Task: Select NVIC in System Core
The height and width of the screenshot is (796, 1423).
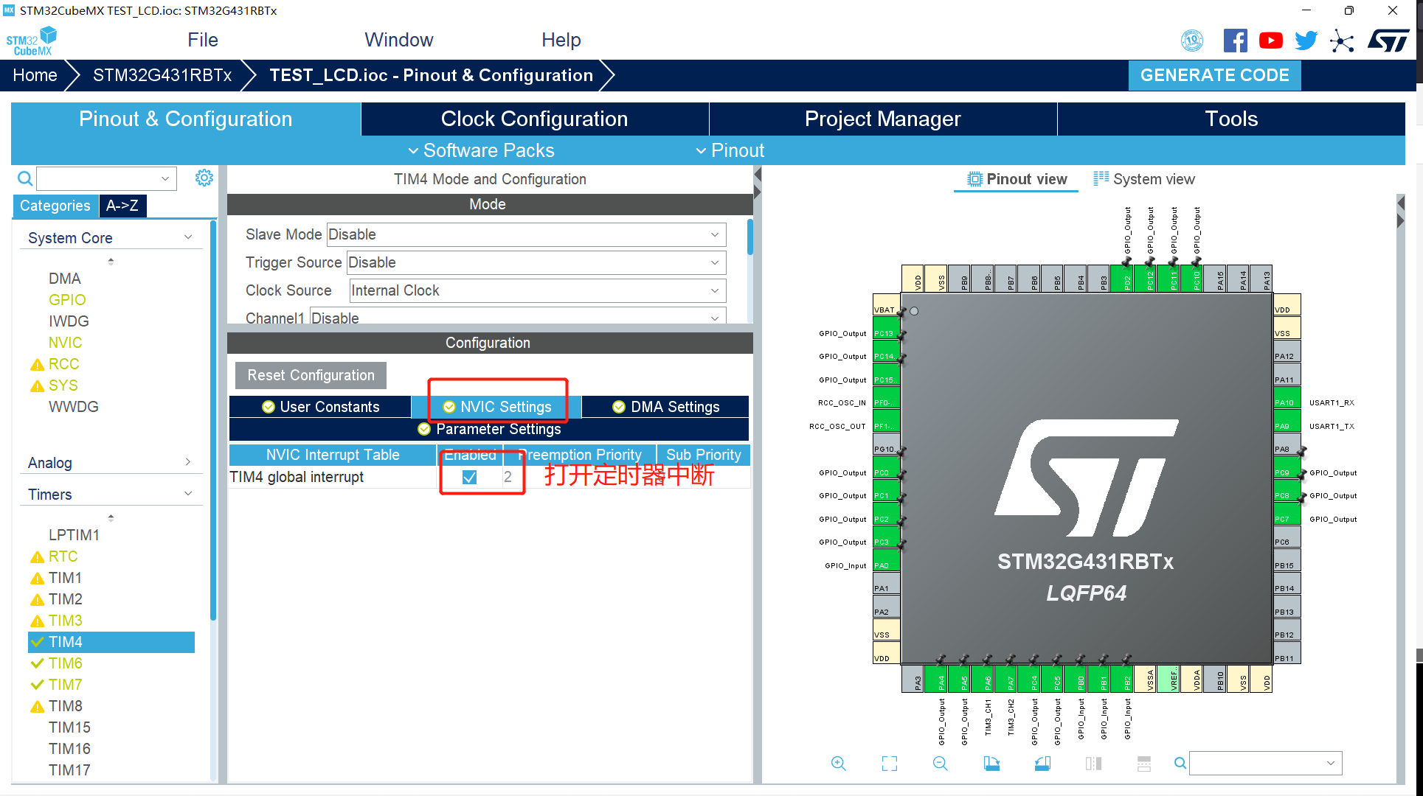Action: pos(65,343)
